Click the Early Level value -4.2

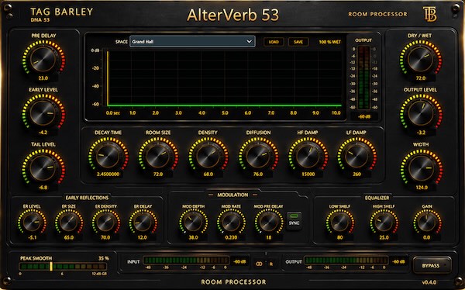[x=43, y=133]
